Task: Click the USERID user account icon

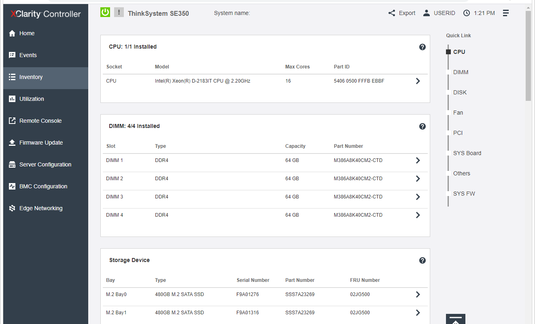Action: [x=427, y=13]
